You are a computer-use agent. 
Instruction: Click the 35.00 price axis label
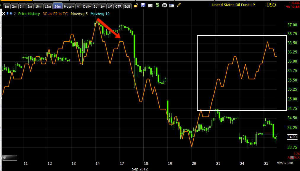tap(292, 99)
